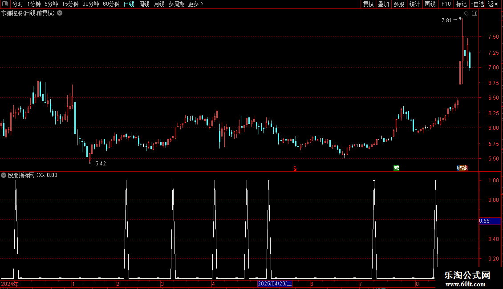
Task: Toggle the right side panel icon
Action: [475, 13]
